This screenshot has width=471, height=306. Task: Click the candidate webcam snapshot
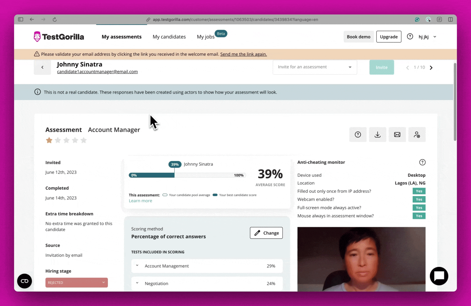coord(361,259)
